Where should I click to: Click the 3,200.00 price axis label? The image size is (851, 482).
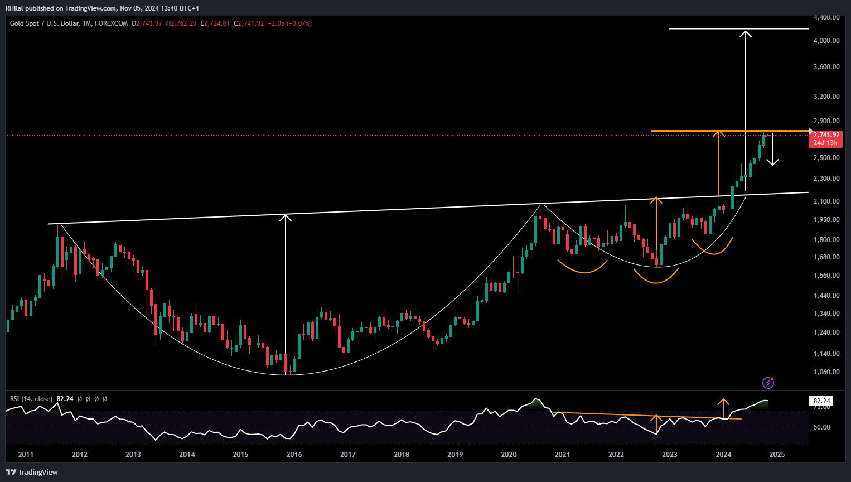[x=826, y=96]
